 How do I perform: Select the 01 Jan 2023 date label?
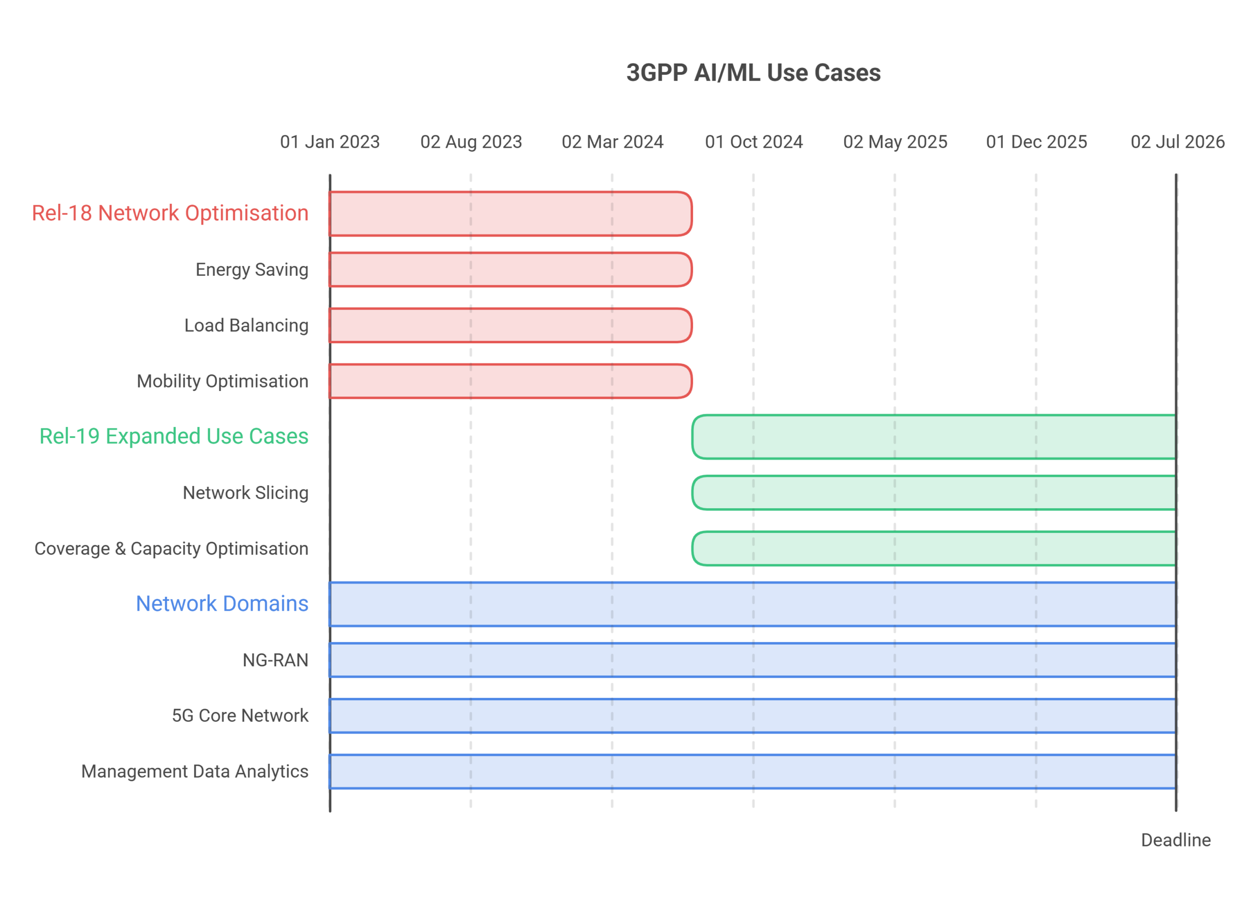pyautogui.click(x=330, y=142)
